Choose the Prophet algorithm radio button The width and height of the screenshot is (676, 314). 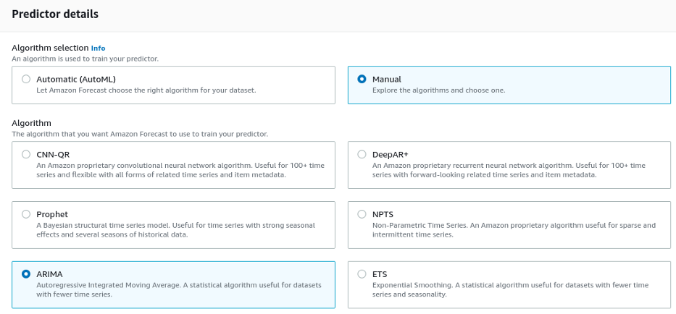click(27, 214)
